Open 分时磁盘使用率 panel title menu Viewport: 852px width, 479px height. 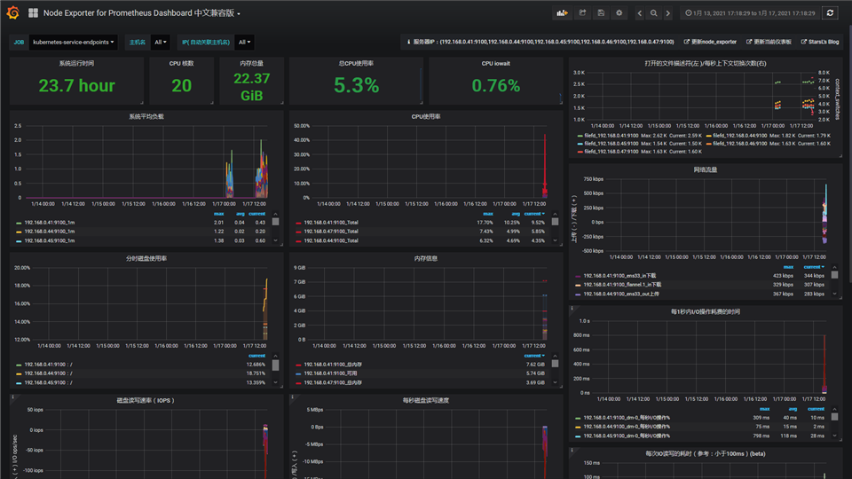(x=146, y=258)
